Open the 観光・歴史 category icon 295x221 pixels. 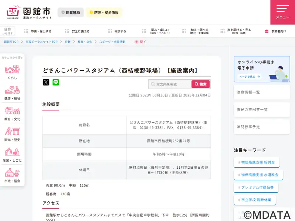coord(12,134)
